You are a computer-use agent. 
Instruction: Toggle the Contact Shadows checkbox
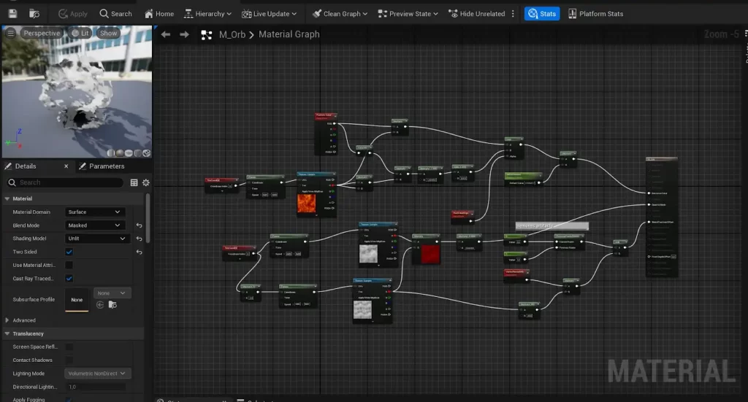pyautogui.click(x=69, y=360)
